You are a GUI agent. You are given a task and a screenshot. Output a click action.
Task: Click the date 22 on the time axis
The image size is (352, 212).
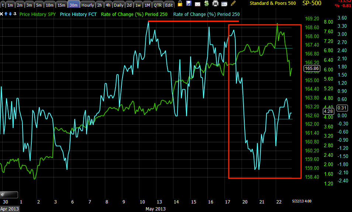pyautogui.click(x=279, y=202)
